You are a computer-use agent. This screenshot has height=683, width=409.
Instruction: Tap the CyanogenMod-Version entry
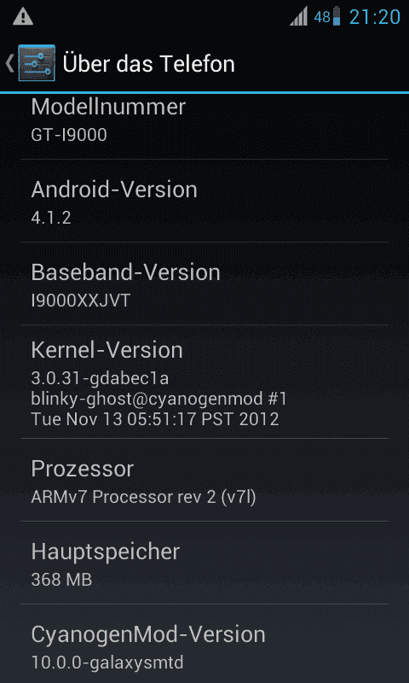click(x=204, y=644)
